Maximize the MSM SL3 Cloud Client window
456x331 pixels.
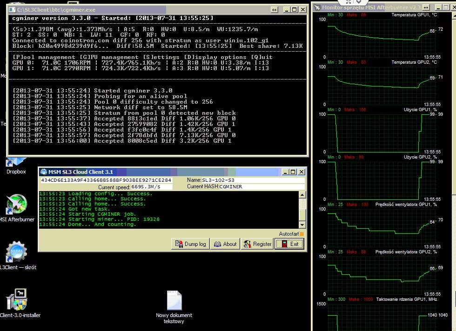pos(293,172)
